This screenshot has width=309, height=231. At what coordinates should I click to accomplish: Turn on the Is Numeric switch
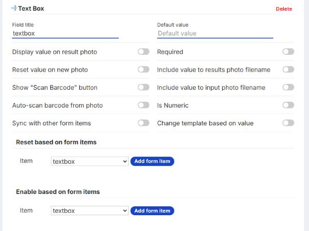tap(288, 105)
